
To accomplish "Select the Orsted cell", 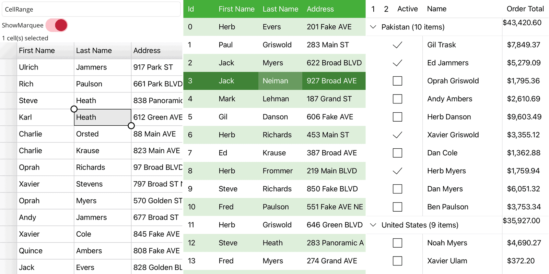I will pos(103,134).
